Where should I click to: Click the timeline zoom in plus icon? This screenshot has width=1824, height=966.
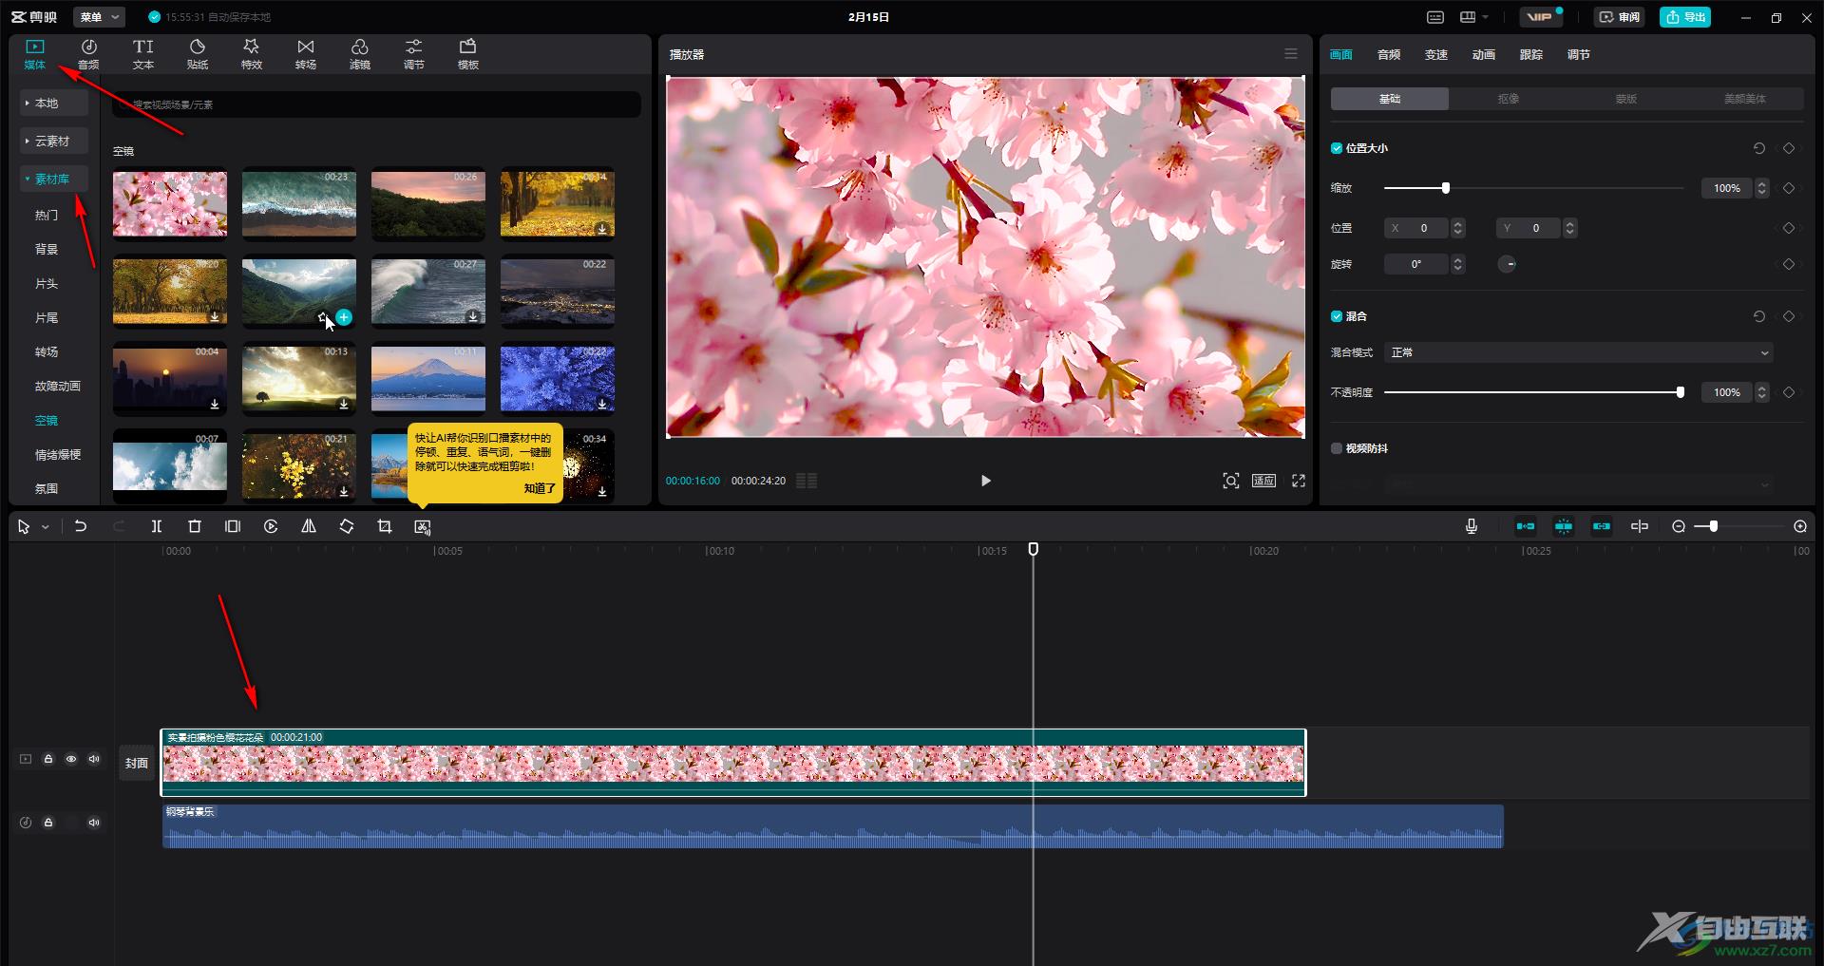point(1800,526)
